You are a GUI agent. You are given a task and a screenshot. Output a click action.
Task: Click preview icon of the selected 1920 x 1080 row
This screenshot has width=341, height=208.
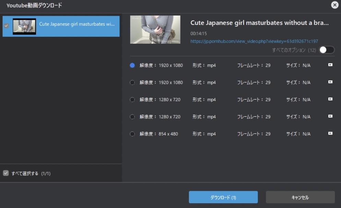[x=330, y=65]
